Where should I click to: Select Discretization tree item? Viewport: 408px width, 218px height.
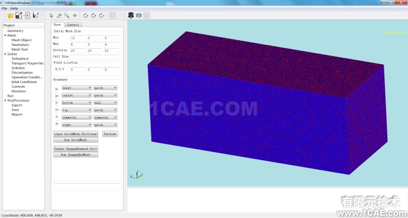point(22,72)
